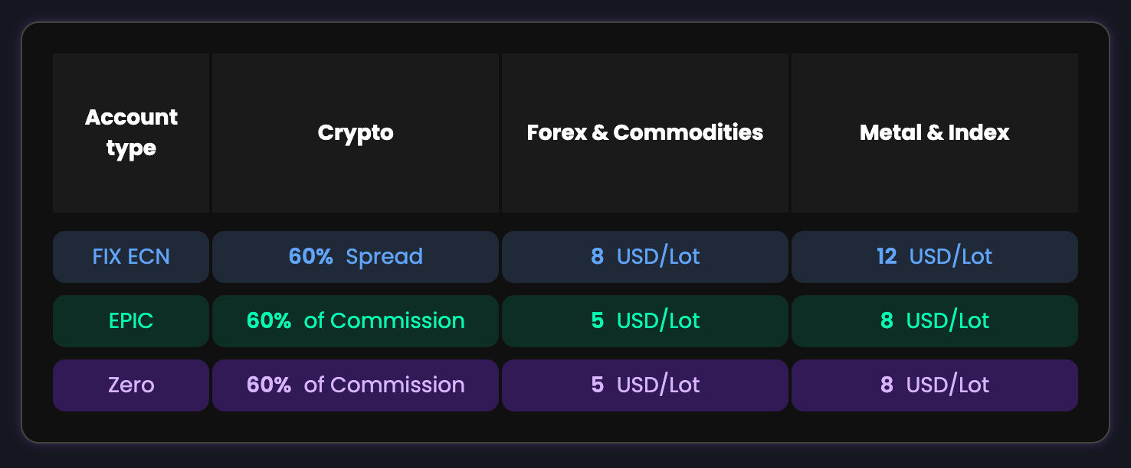Select Zero Metal & Index rate cell
The width and height of the screenshot is (1131, 468).
(x=935, y=385)
